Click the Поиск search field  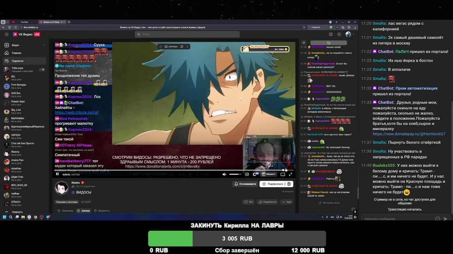tap(187, 34)
